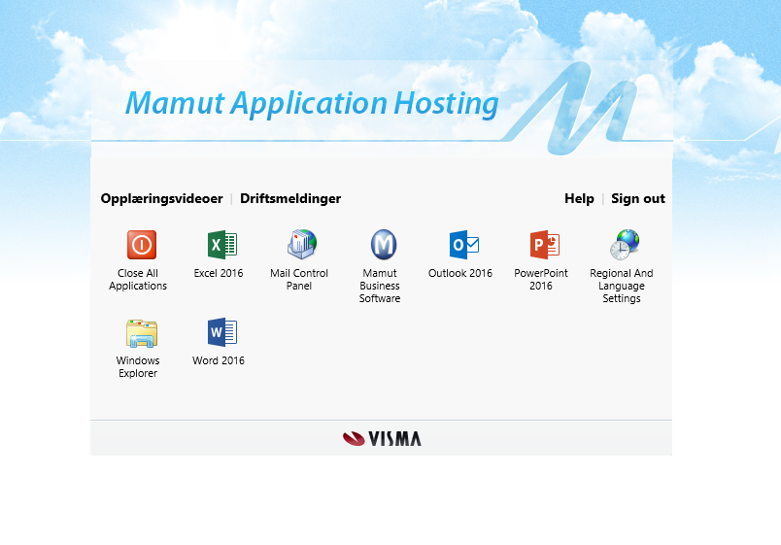781x545 pixels.
Task: Select the Outlook 2016 text label
Action: pyautogui.click(x=460, y=273)
